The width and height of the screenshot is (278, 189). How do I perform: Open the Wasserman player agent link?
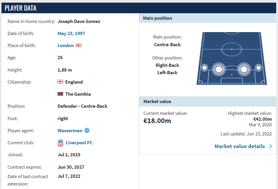[x=70, y=131]
